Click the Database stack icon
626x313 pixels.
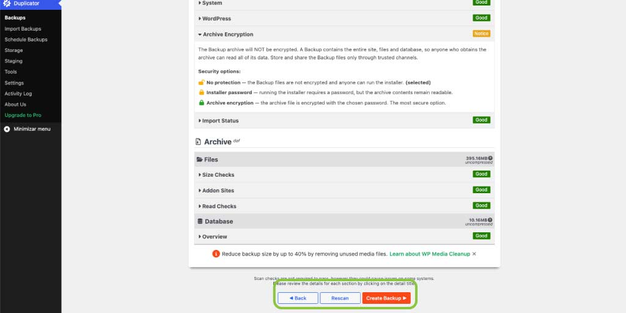[200, 221]
